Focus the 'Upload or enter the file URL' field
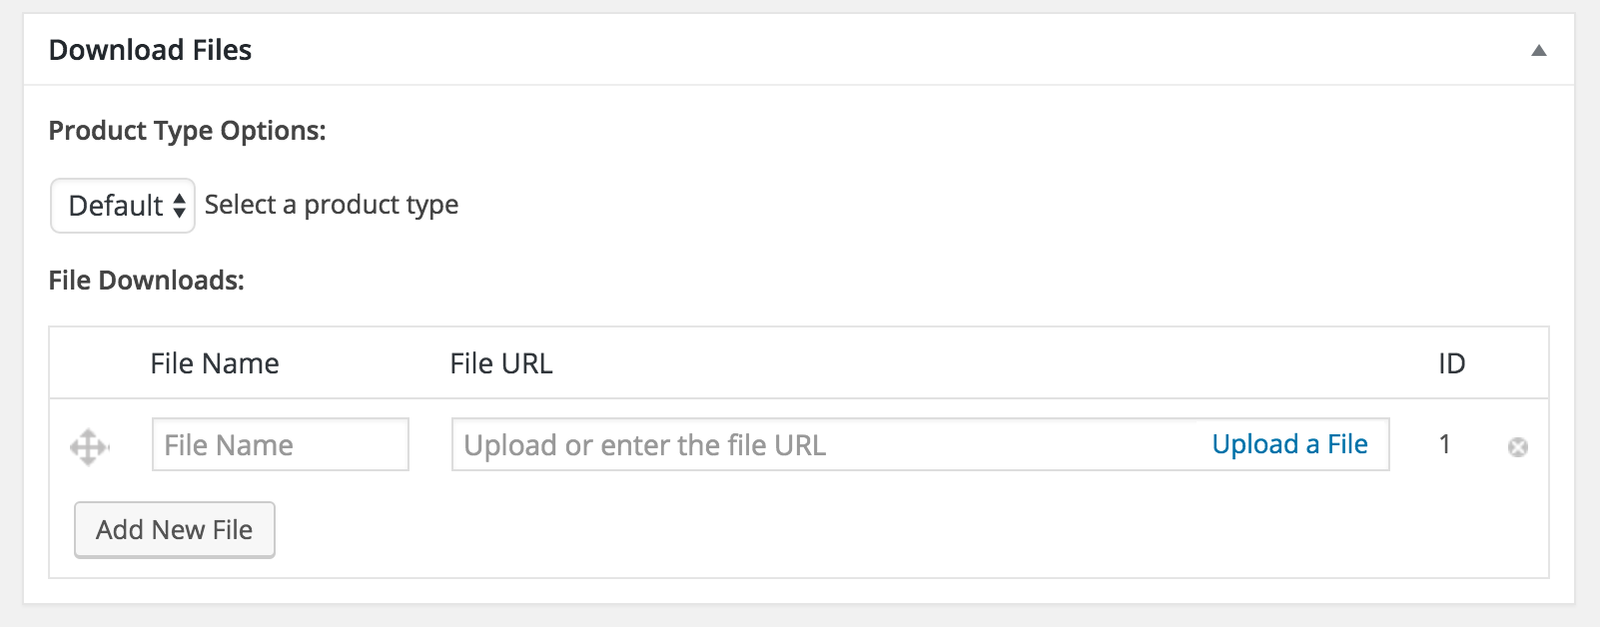 click(x=819, y=445)
